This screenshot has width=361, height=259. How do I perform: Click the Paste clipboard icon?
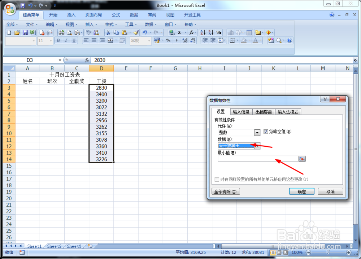(x=124, y=33)
